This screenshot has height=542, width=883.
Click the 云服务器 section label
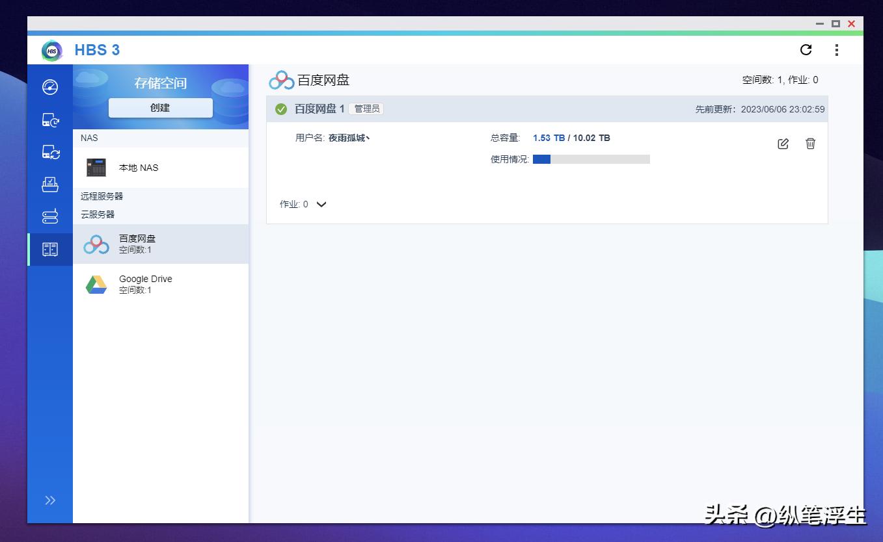click(x=98, y=214)
